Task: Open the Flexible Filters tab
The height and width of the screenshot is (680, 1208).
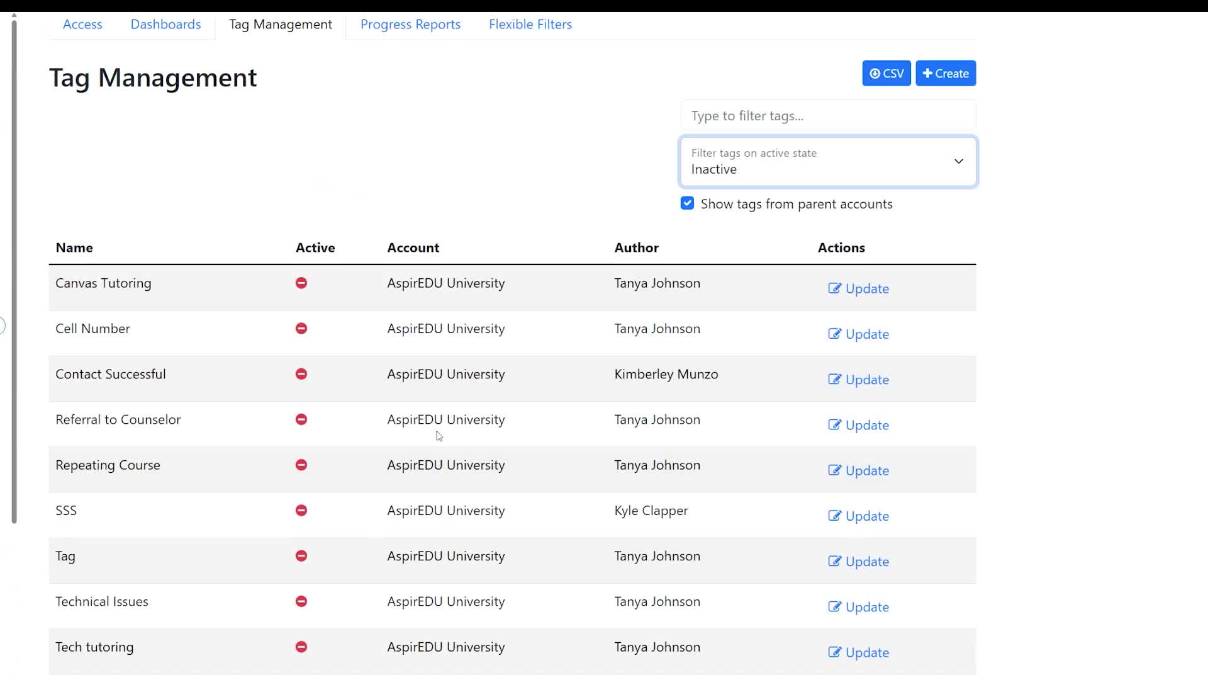Action: click(530, 25)
